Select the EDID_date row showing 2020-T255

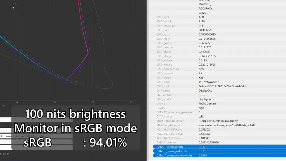tap(218, 30)
